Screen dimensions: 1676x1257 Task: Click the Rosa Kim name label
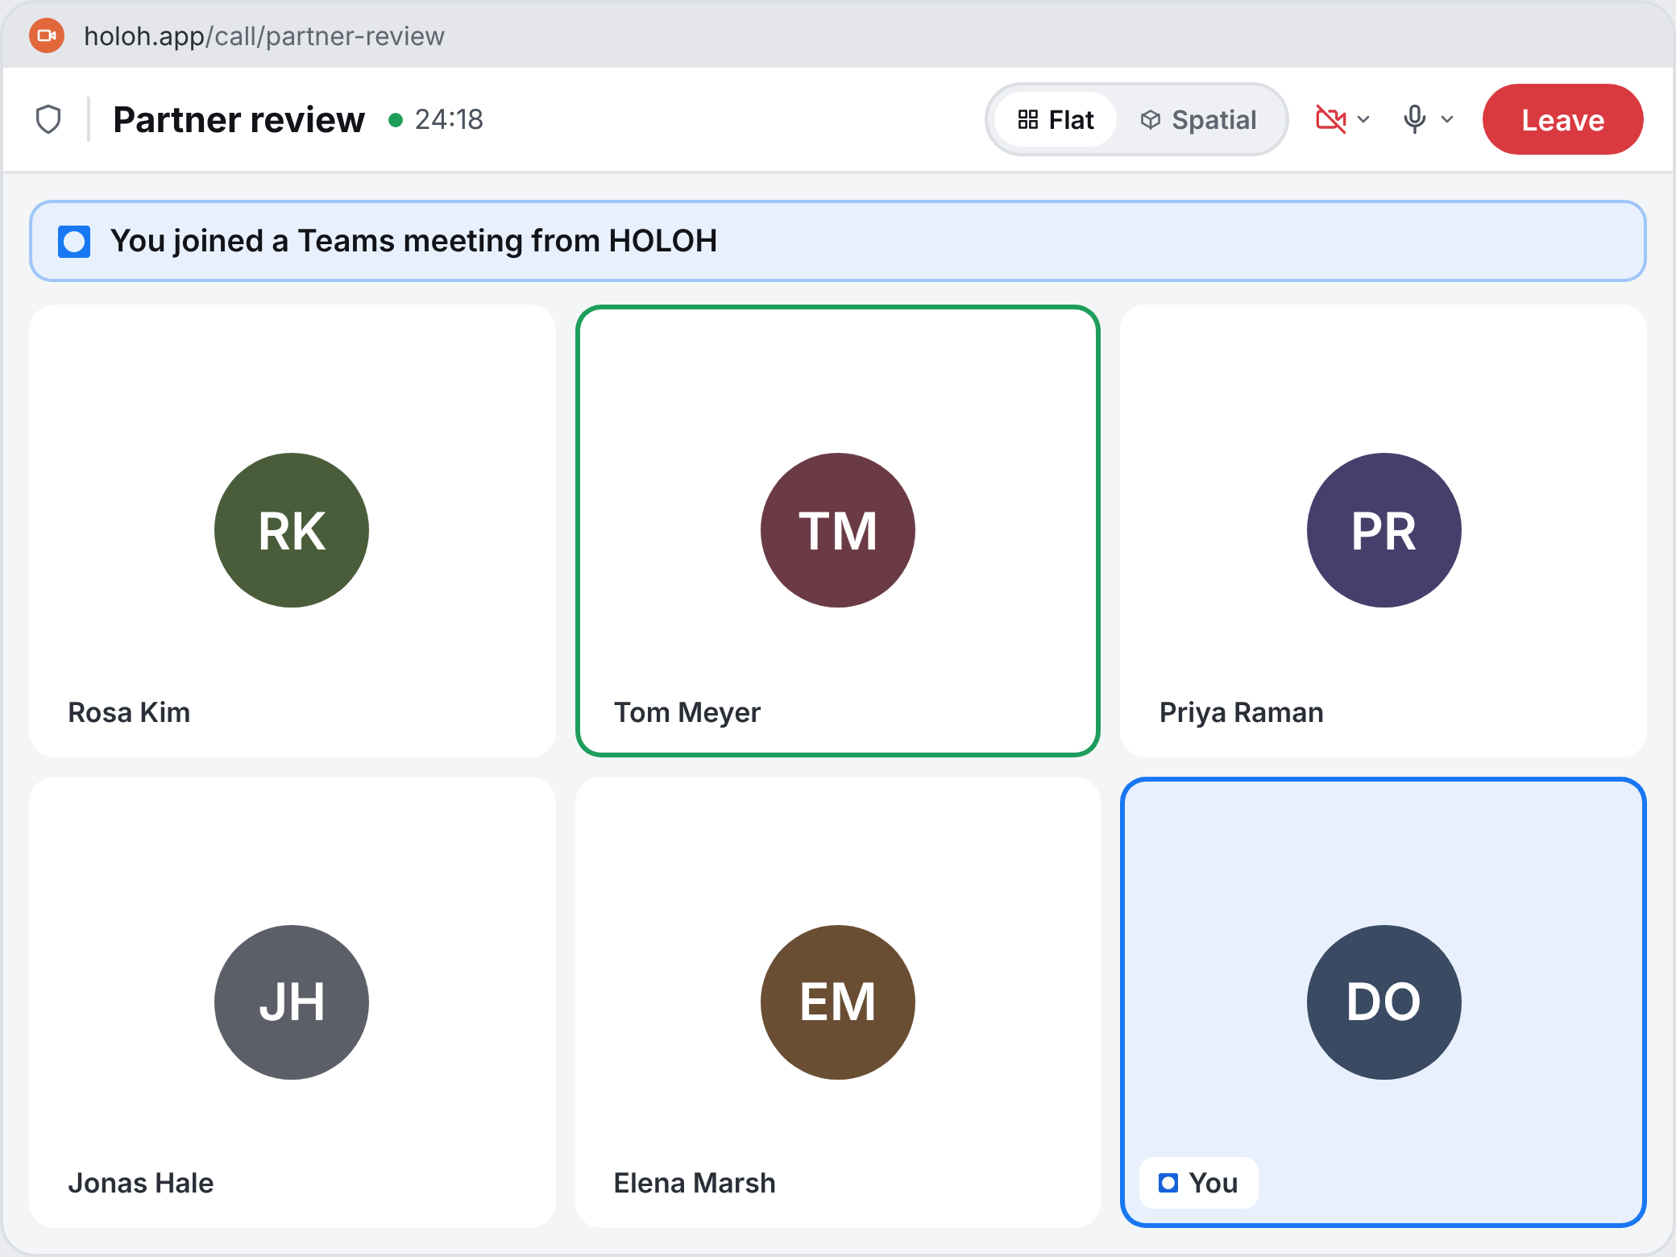(x=129, y=712)
